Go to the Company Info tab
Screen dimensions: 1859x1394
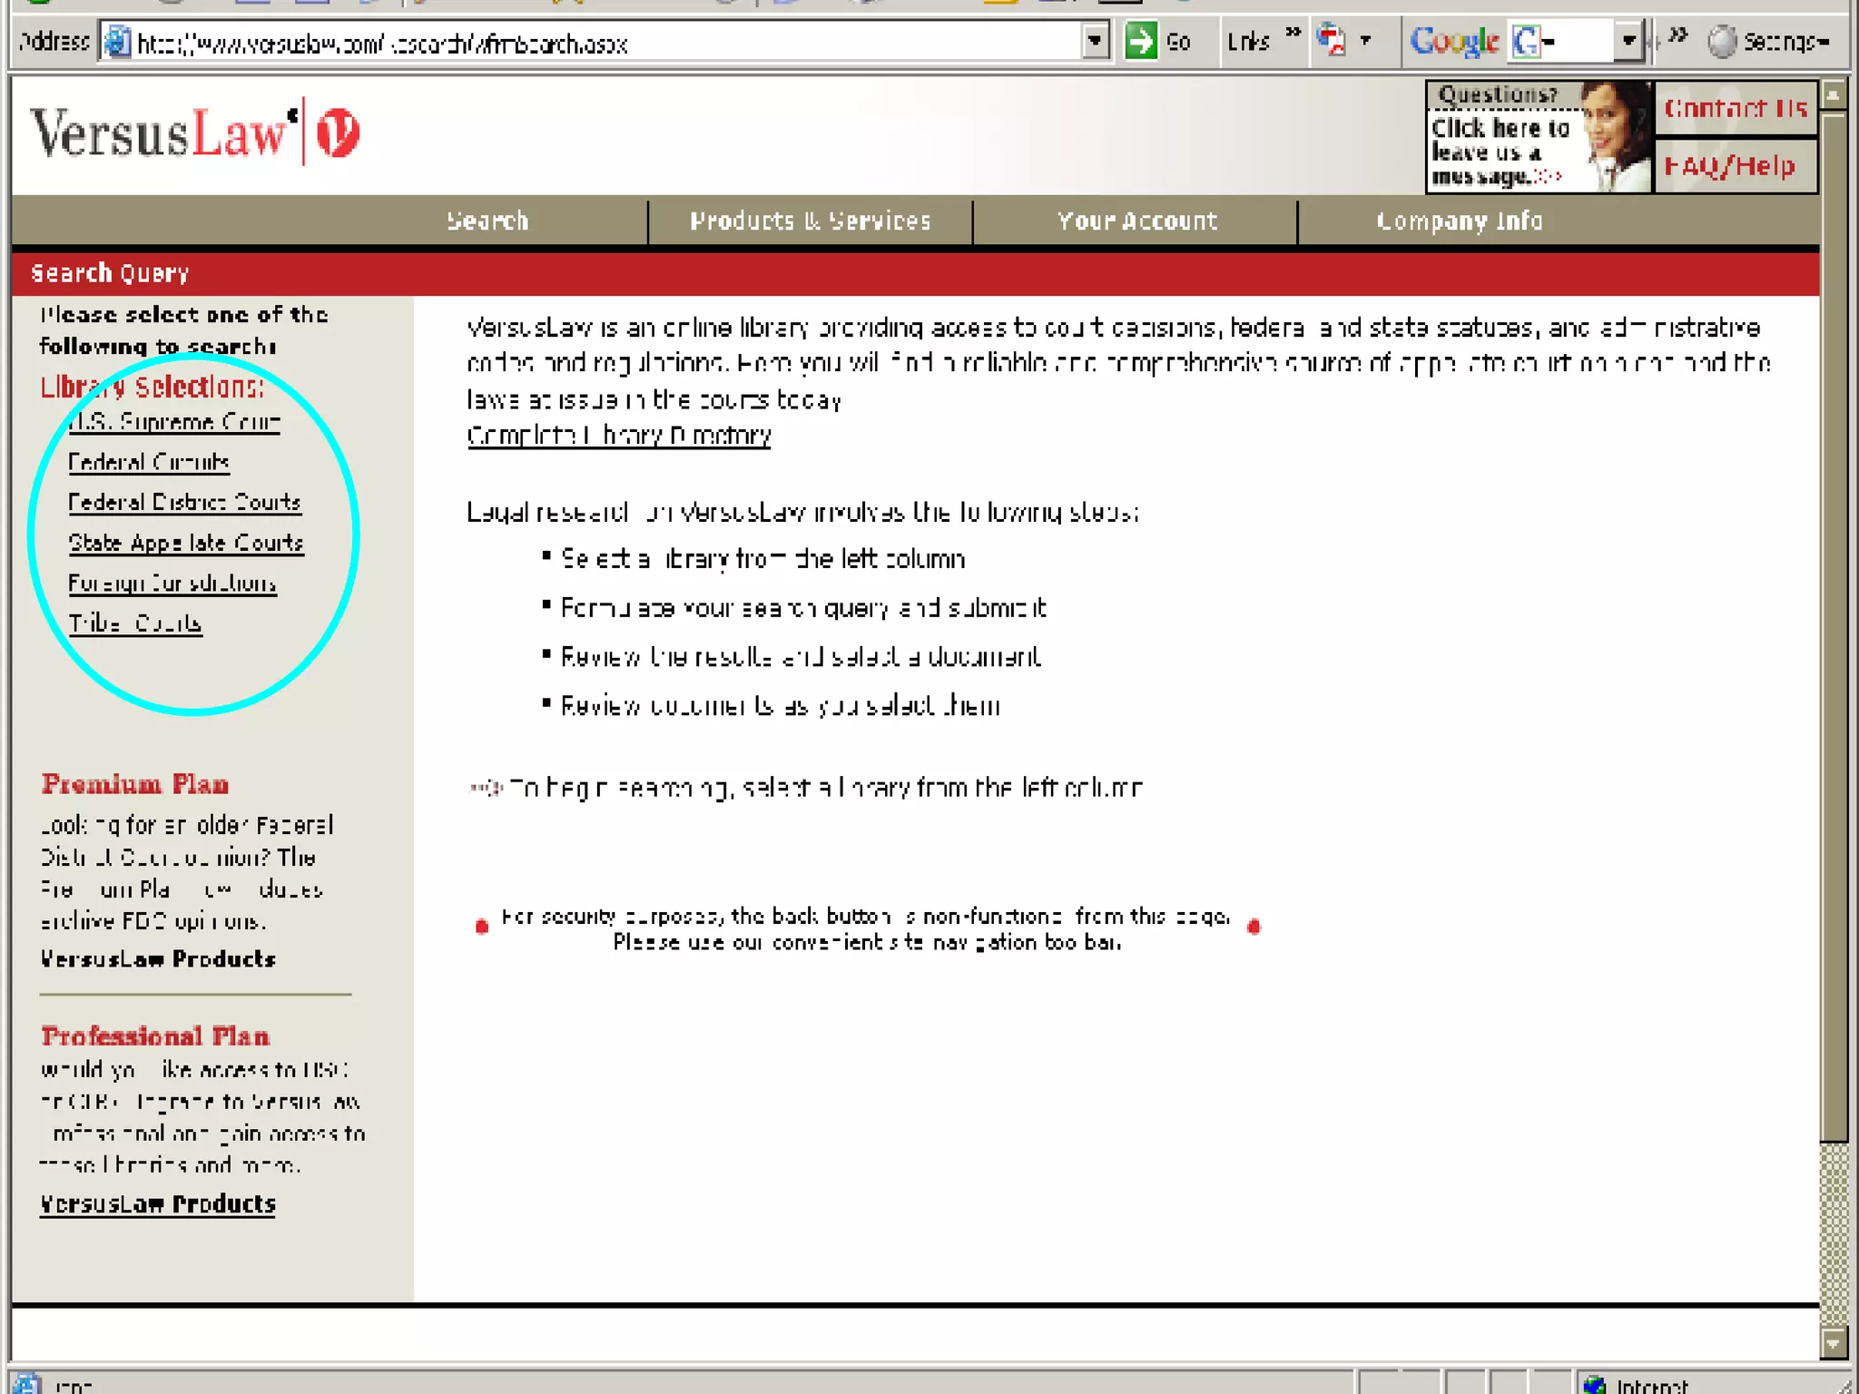(x=1459, y=221)
